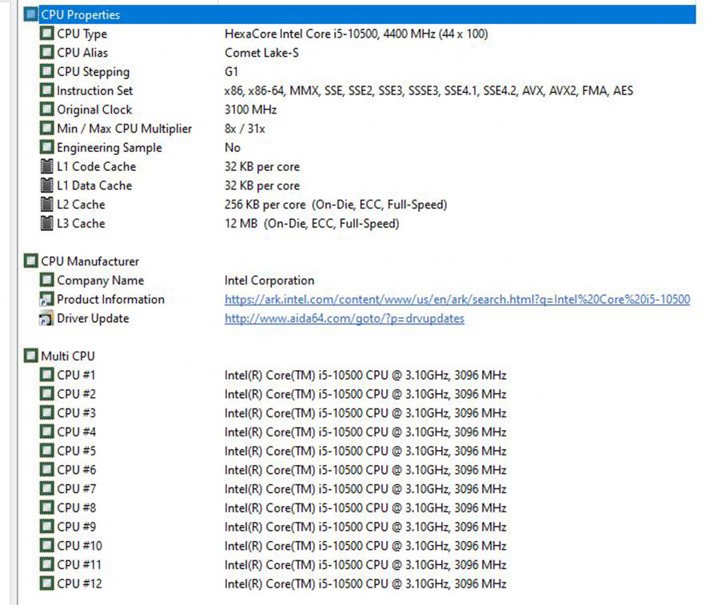Open the Intel ARK product information link
Viewport: 713px width, 605px height.
click(x=456, y=300)
